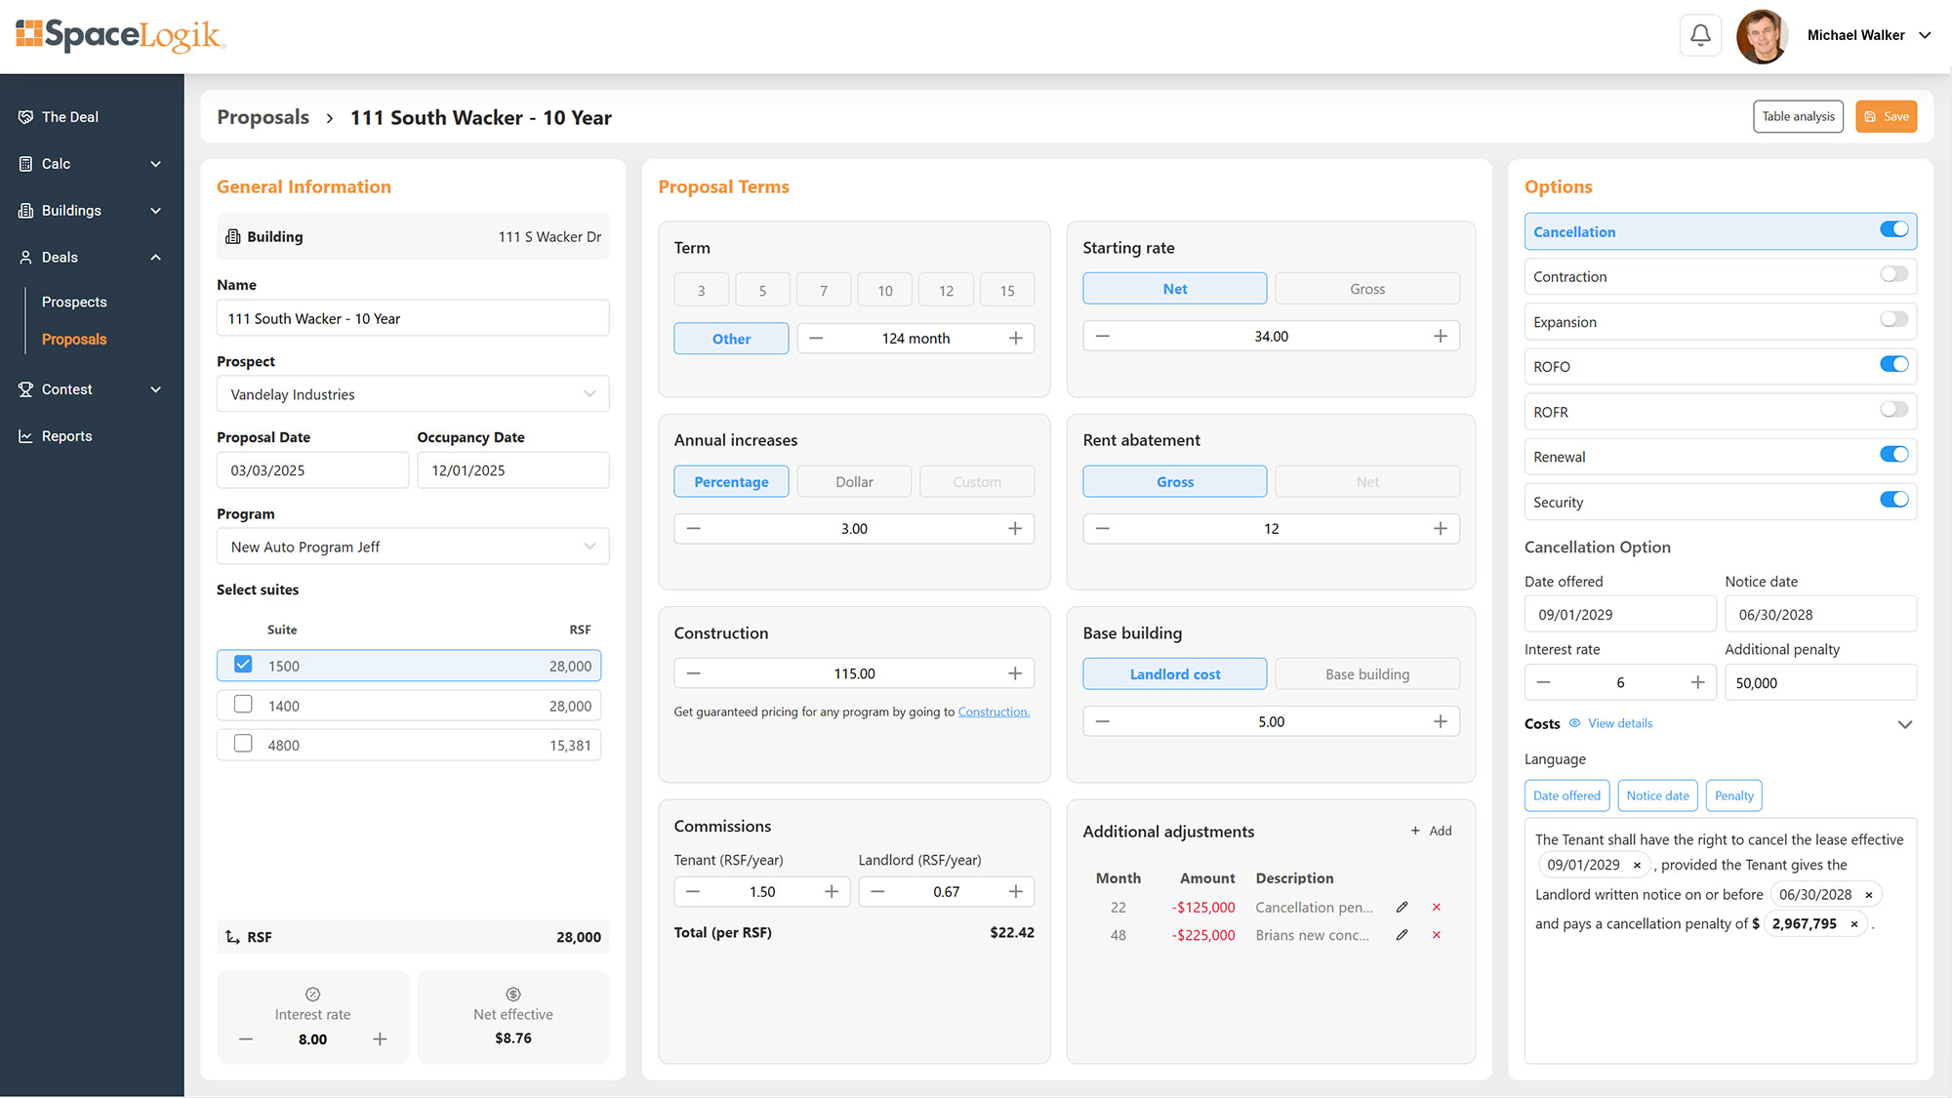1952x1098 pixels.
Task: Open the Prospect dropdown showing Vandelay Industries
Action: [x=412, y=394]
